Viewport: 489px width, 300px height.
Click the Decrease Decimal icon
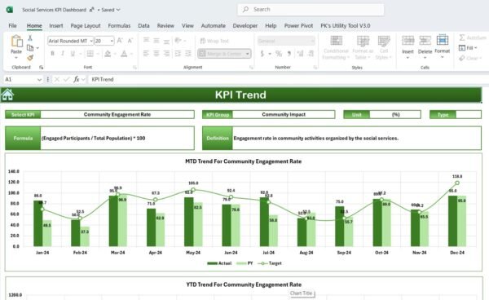tap(311, 54)
